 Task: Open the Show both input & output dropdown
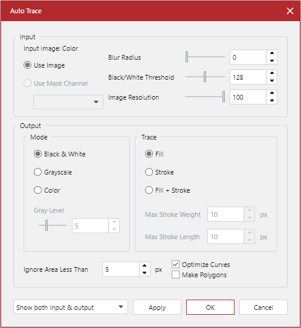click(x=71, y=307)
